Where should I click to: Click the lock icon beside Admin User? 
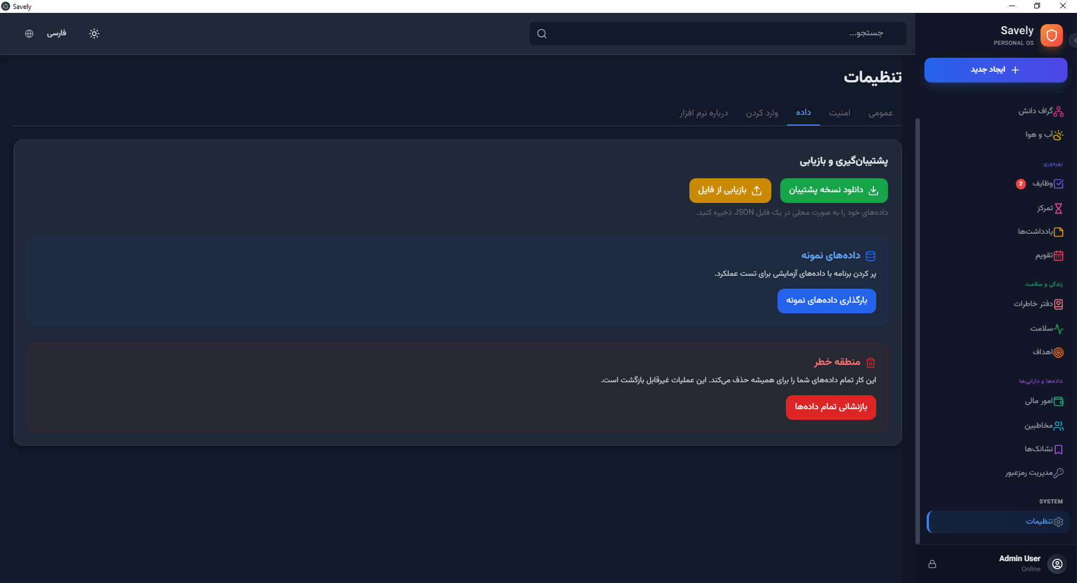pos(932,564)
